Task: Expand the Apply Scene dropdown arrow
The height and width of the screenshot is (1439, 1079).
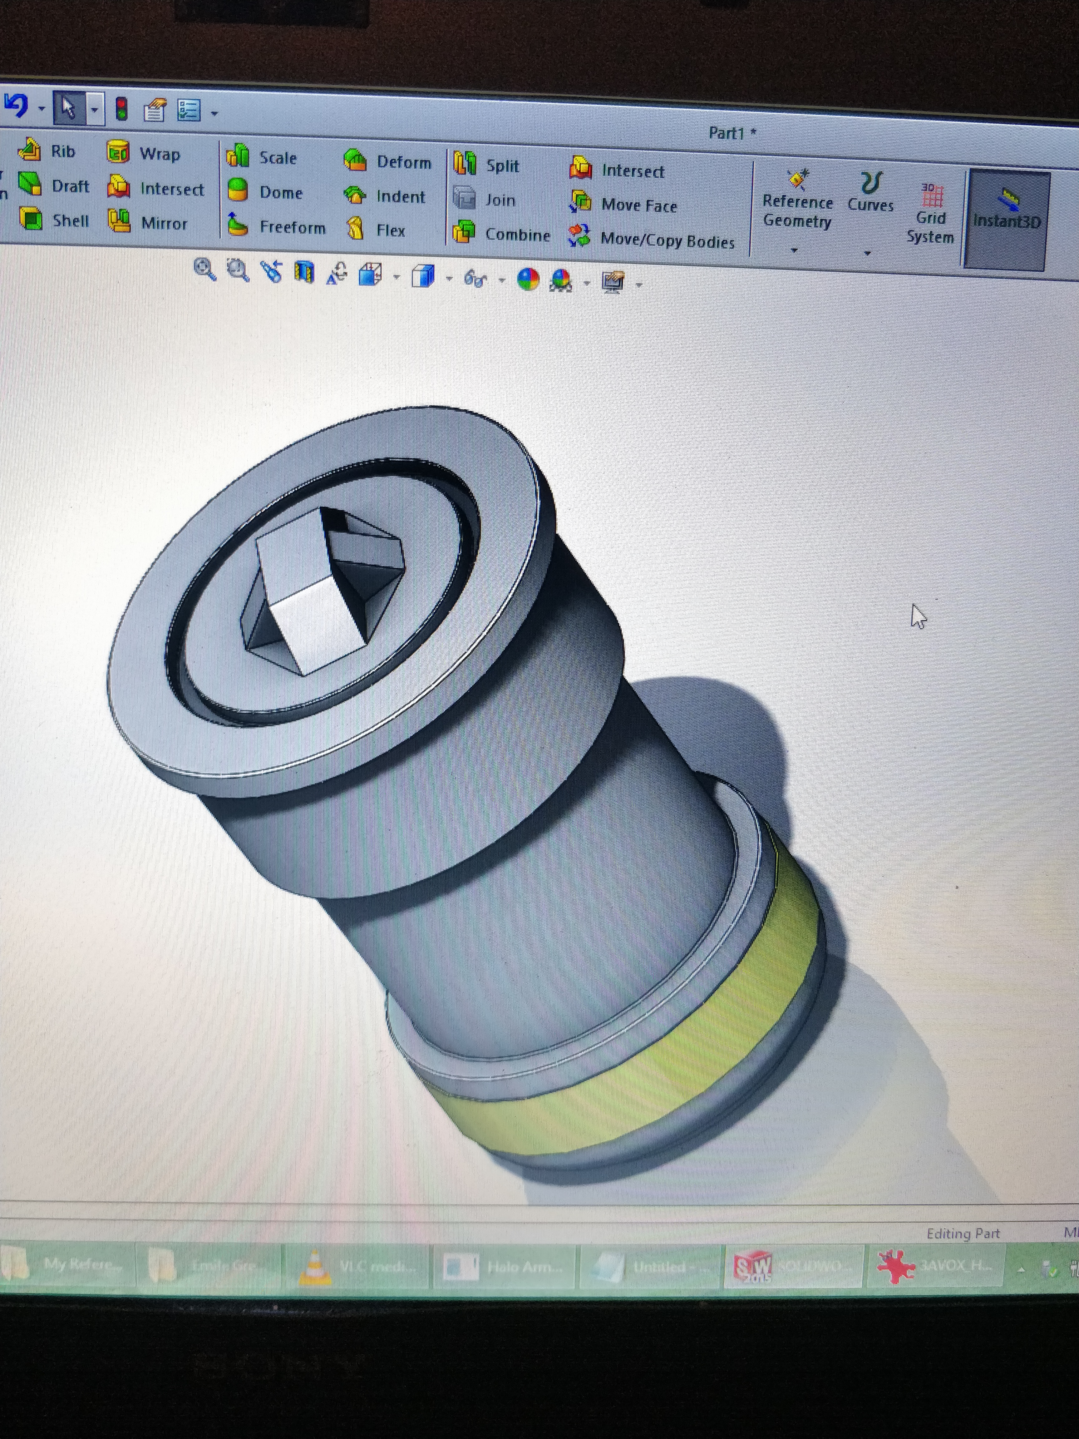Action: pos(587,283)
